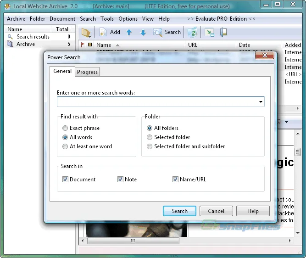The image size is (306, 258).
Task: Click the dropdown arrow above the preview pane
Action: (x=286, y=122)
